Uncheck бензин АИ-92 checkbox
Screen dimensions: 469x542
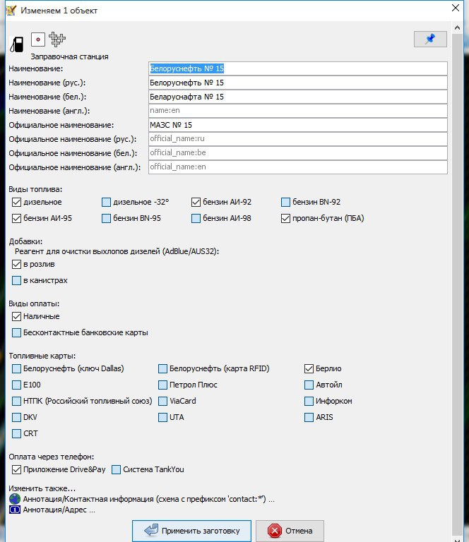click(196, 203)
